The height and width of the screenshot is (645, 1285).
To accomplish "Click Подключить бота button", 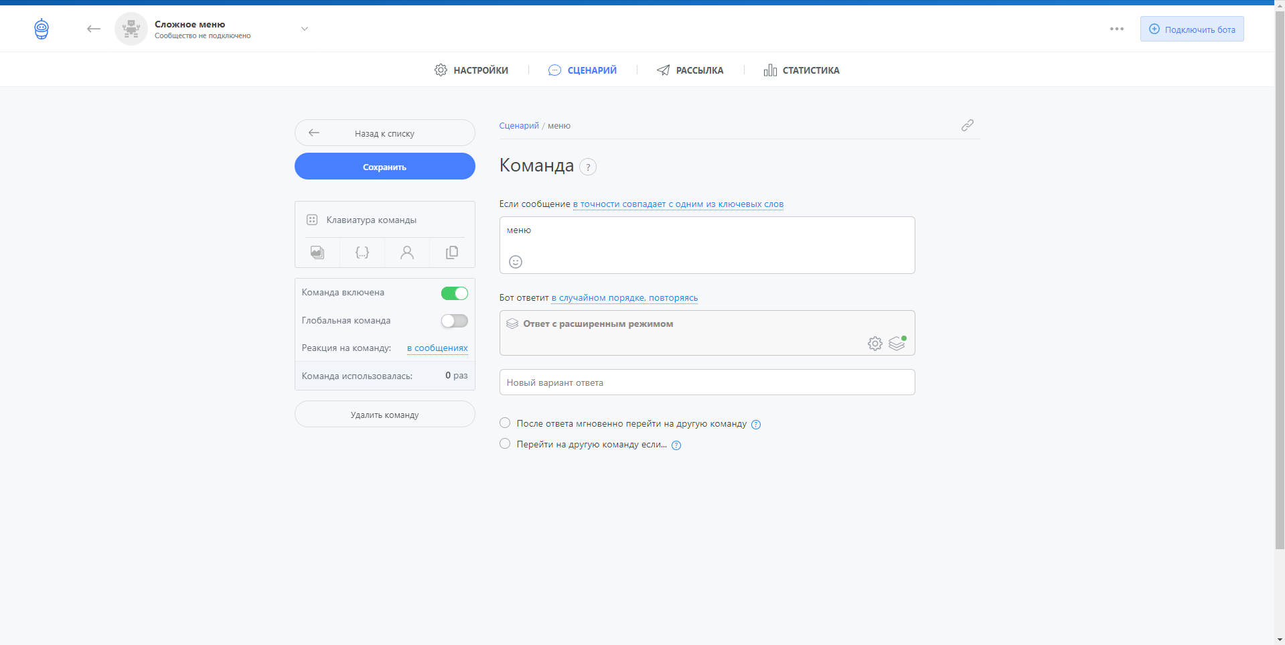I will click(x=1192, y=29).
